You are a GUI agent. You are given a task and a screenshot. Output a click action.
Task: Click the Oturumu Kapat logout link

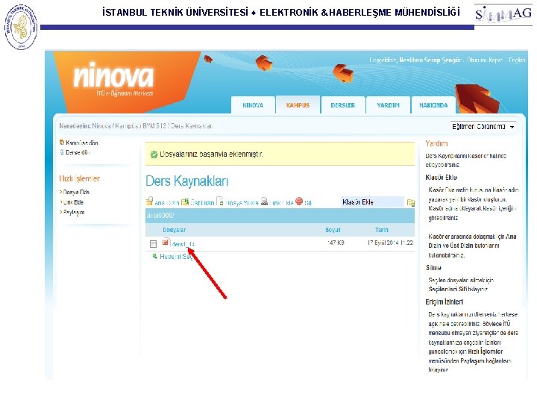tap(485, 60)
